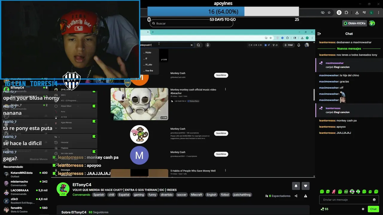Click the chat collapse arrow icon
This screenshot has width=383, height=215.
click(x=319, y=34)
